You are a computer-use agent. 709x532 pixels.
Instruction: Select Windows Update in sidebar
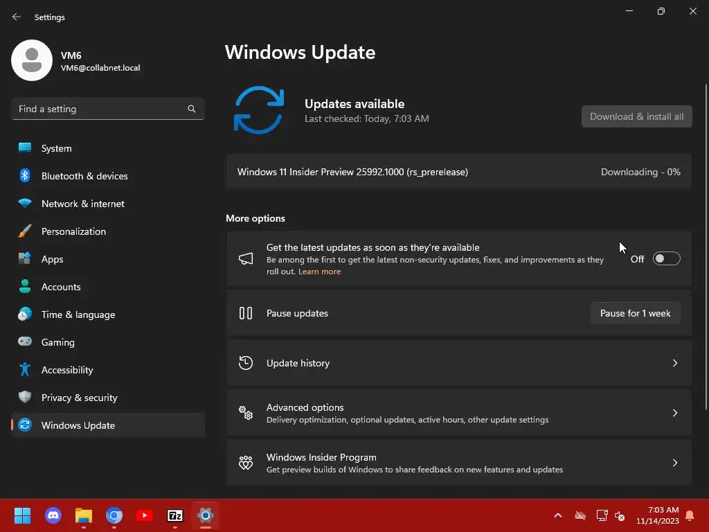(108, 425)
